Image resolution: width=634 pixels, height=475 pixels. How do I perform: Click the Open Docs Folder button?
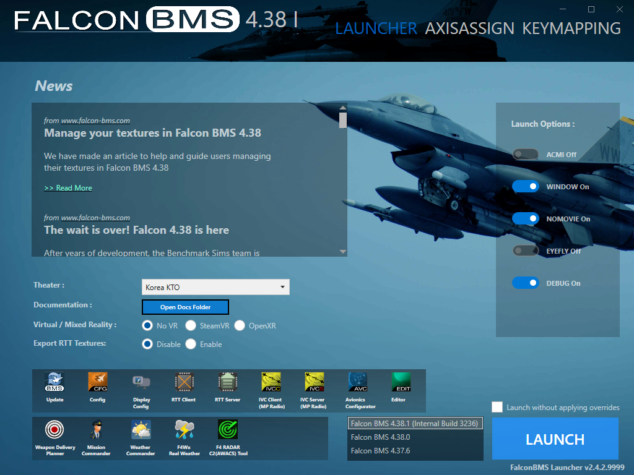click(185, 307)
